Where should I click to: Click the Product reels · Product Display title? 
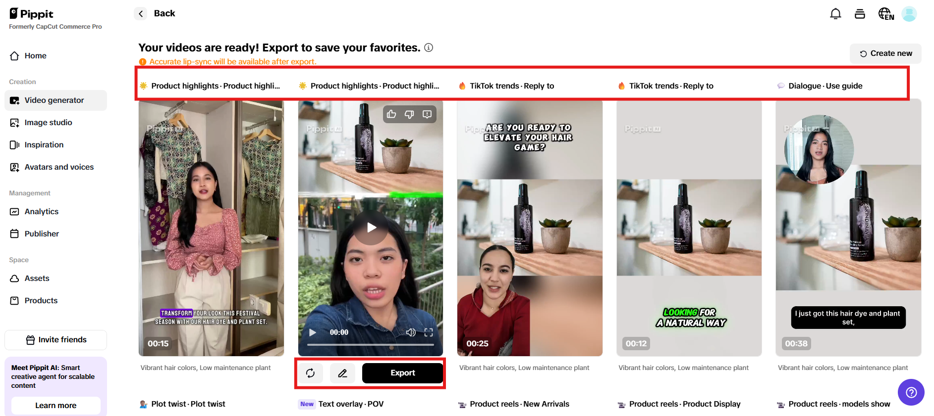pyautogui.click(x=685, y=404)
